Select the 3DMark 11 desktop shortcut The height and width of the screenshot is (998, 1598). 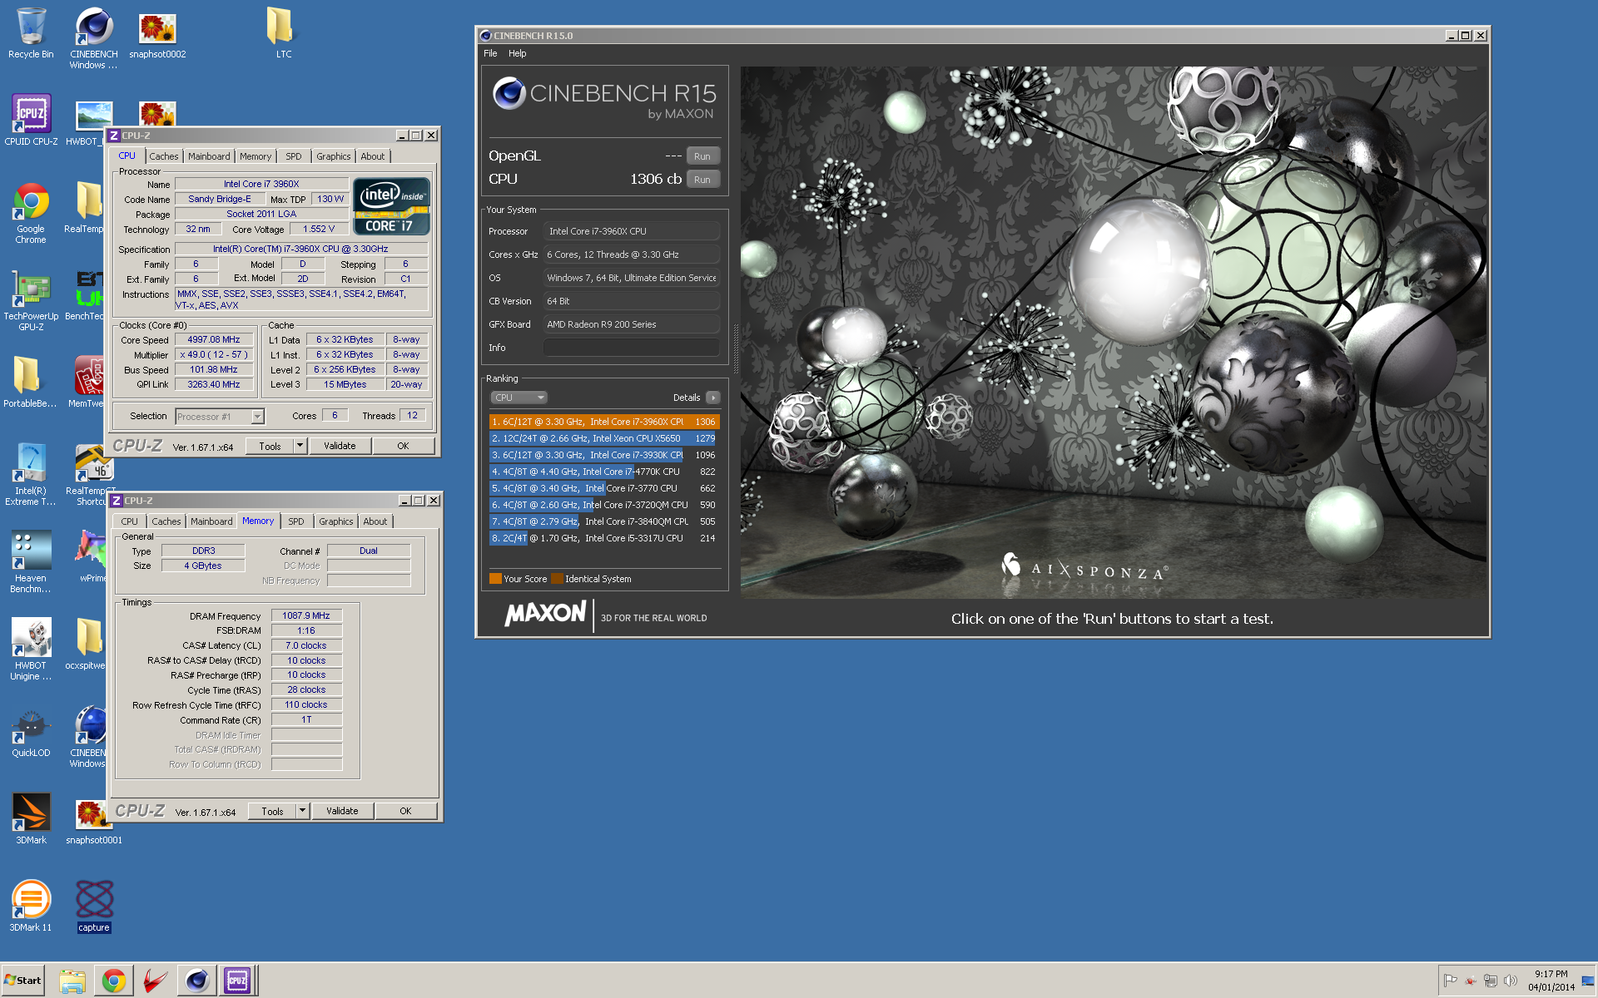(x=31, y=907)
